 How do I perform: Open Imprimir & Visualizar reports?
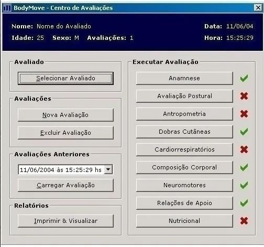click(x=65, y=221)
